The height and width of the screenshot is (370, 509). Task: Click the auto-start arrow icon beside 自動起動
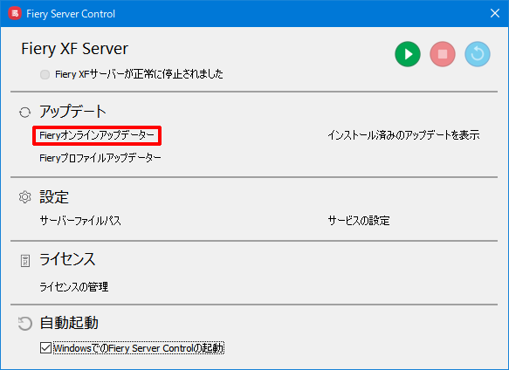24,324
